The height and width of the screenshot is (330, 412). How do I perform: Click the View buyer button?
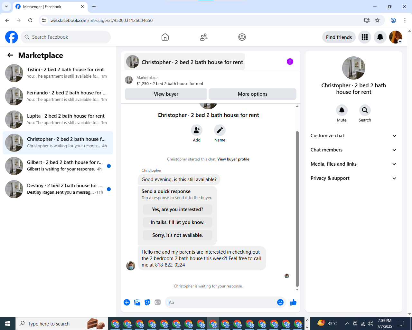click(x=166, y=94)
